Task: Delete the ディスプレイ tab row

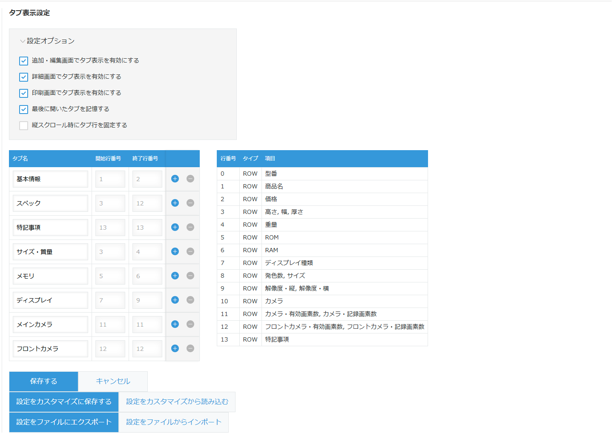Action: pos(190,300)
